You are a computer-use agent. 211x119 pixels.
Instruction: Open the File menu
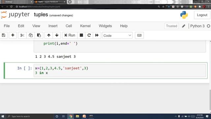7,26
